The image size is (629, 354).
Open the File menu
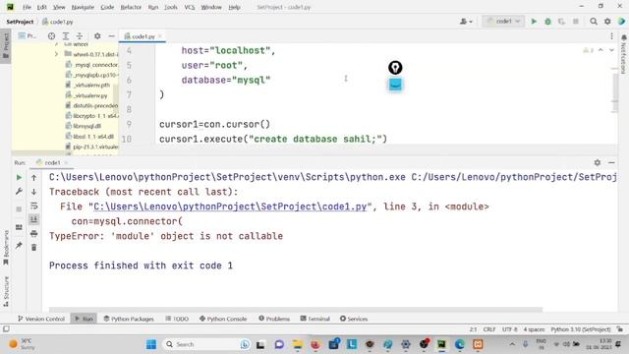[27, 7]
